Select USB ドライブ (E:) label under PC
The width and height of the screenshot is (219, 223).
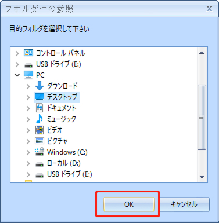click(70, 174)
